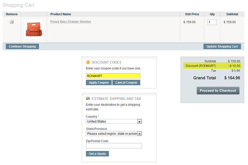Screen dimensions: 248x165
Task: Click the remove item trash icon
Action: (x=12, y=22)
